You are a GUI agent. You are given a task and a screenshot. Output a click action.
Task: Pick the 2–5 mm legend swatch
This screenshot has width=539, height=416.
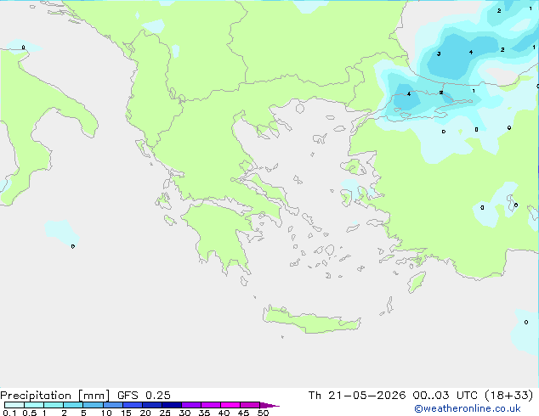[x=73, y=405]
